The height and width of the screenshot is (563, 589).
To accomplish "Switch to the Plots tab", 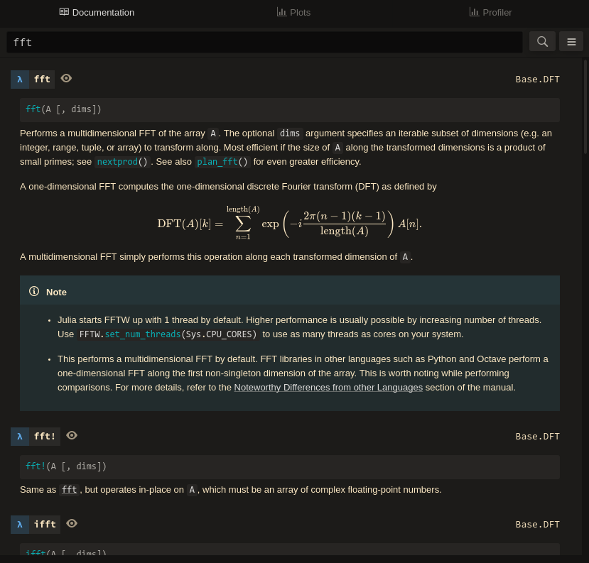I will click(x=293, y=12).
